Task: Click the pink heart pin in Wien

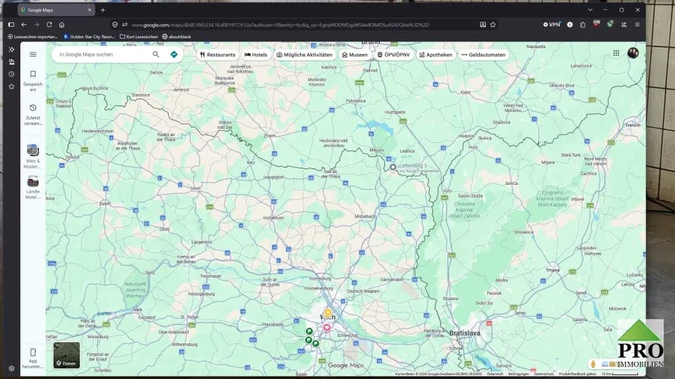Action: point(327,328)
